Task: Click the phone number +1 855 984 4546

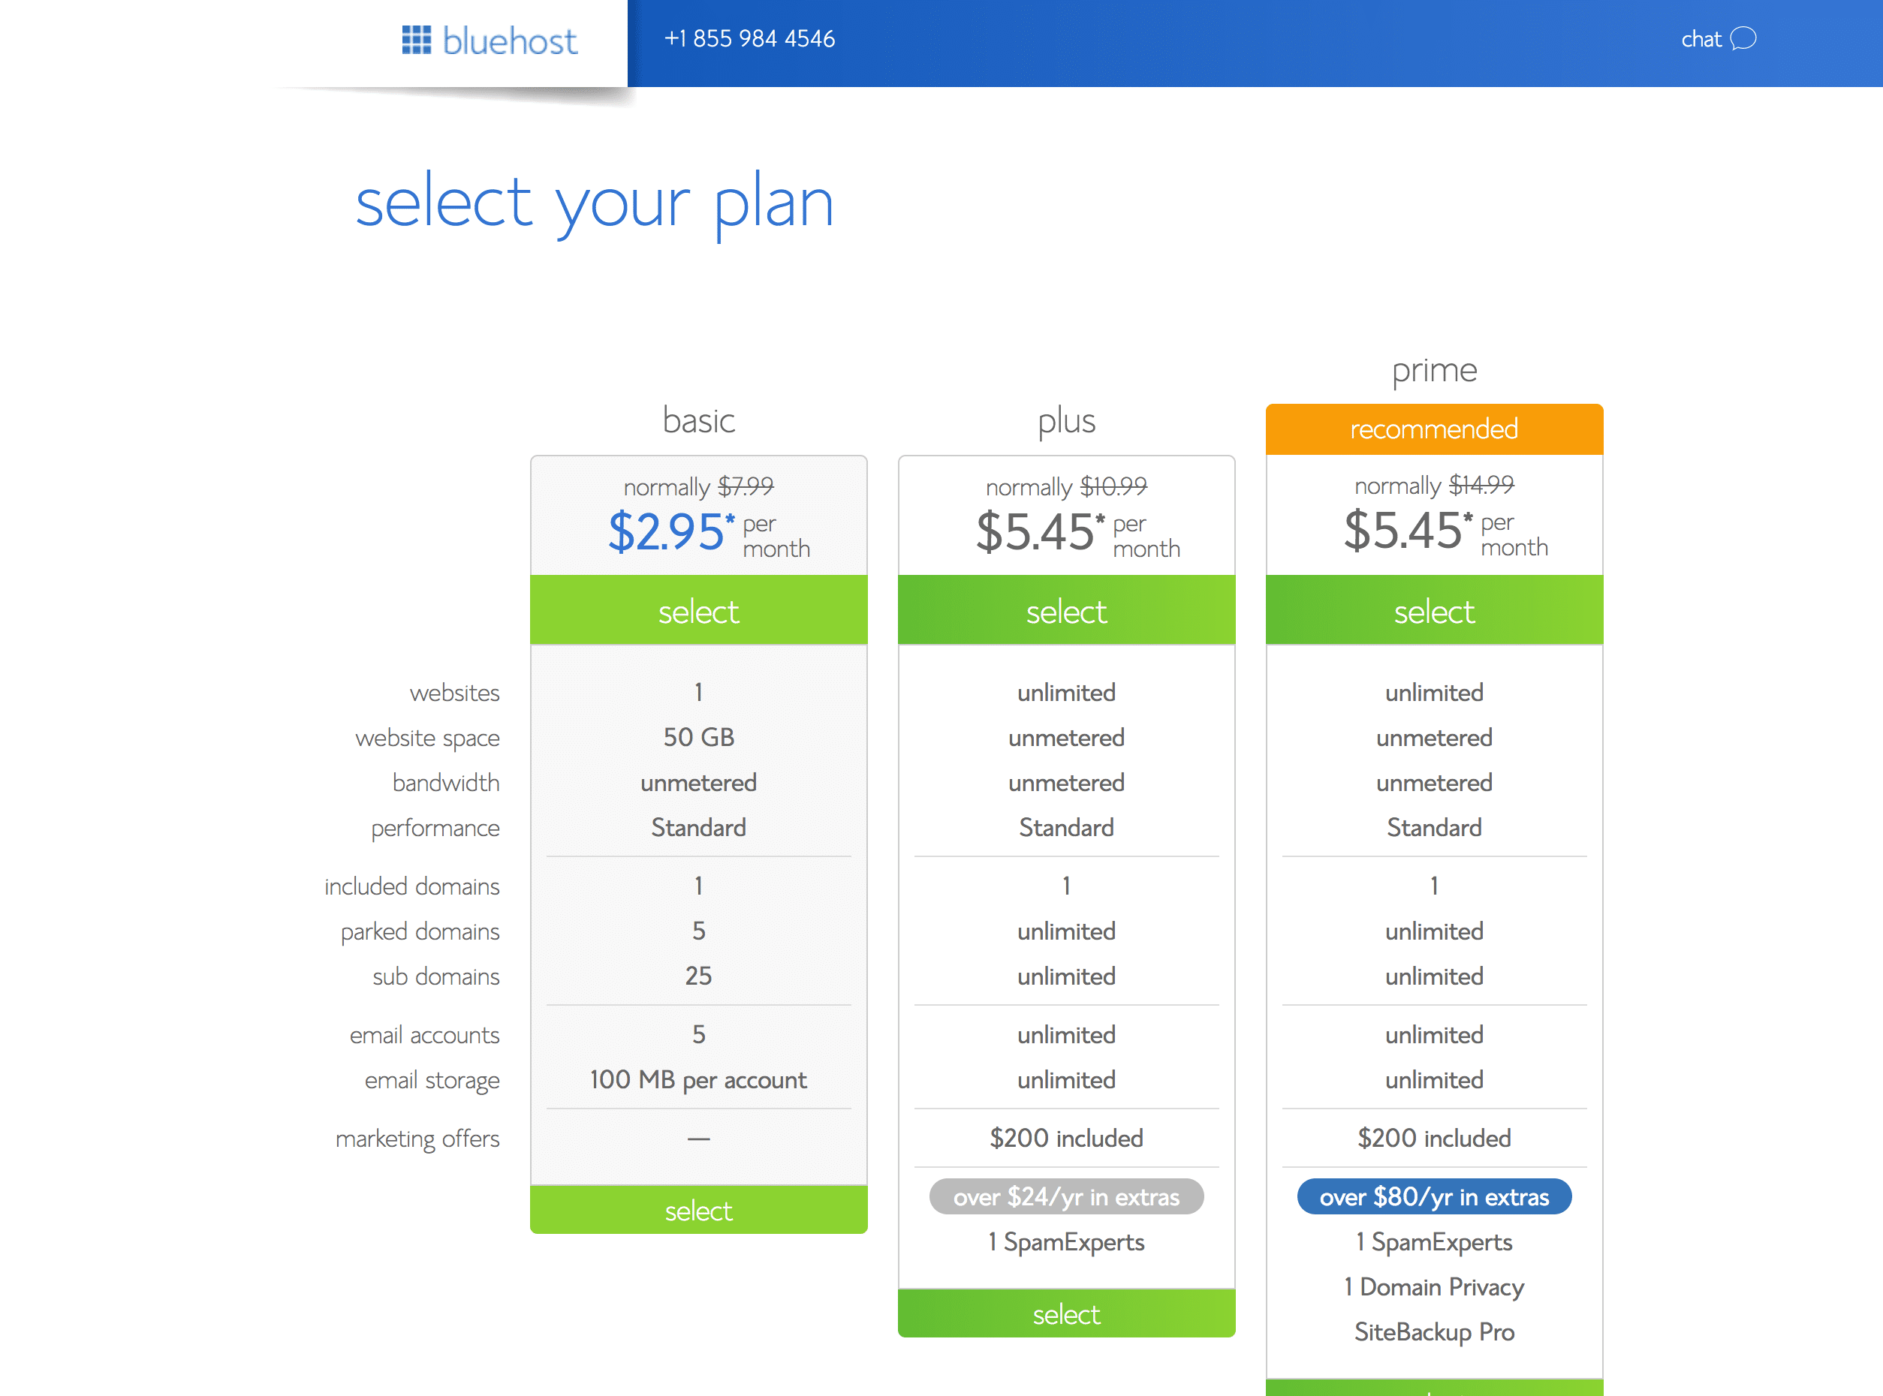Action: coord(748,38)
